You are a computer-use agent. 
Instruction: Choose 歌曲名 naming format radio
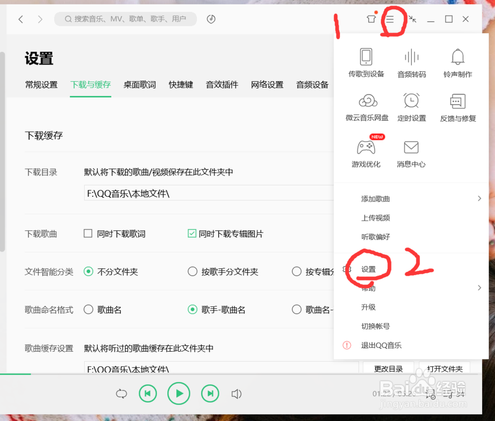click(89, 309)
